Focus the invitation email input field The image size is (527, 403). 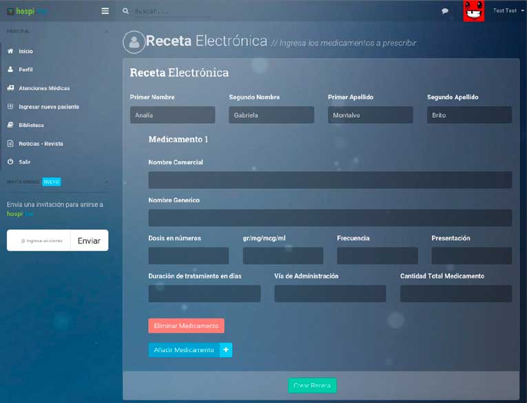coord(41,241)
